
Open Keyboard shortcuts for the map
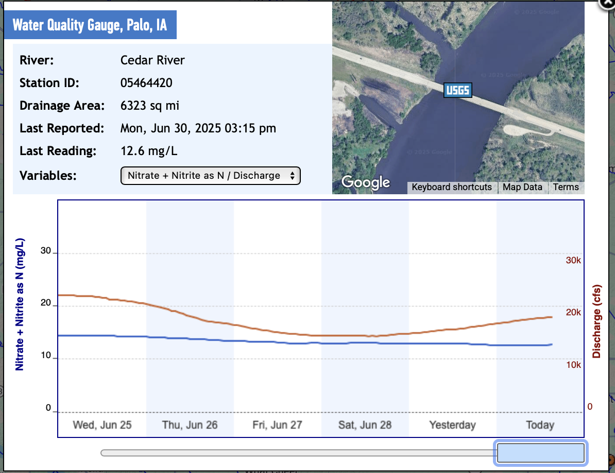pyautogui.click(x=452, y=187)
